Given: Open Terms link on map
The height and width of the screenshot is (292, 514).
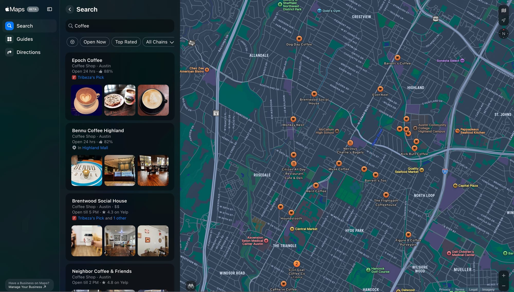Looking at the screenshot, I should [460, 289].
